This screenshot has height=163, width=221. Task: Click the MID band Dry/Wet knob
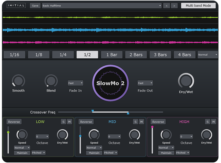134,135
